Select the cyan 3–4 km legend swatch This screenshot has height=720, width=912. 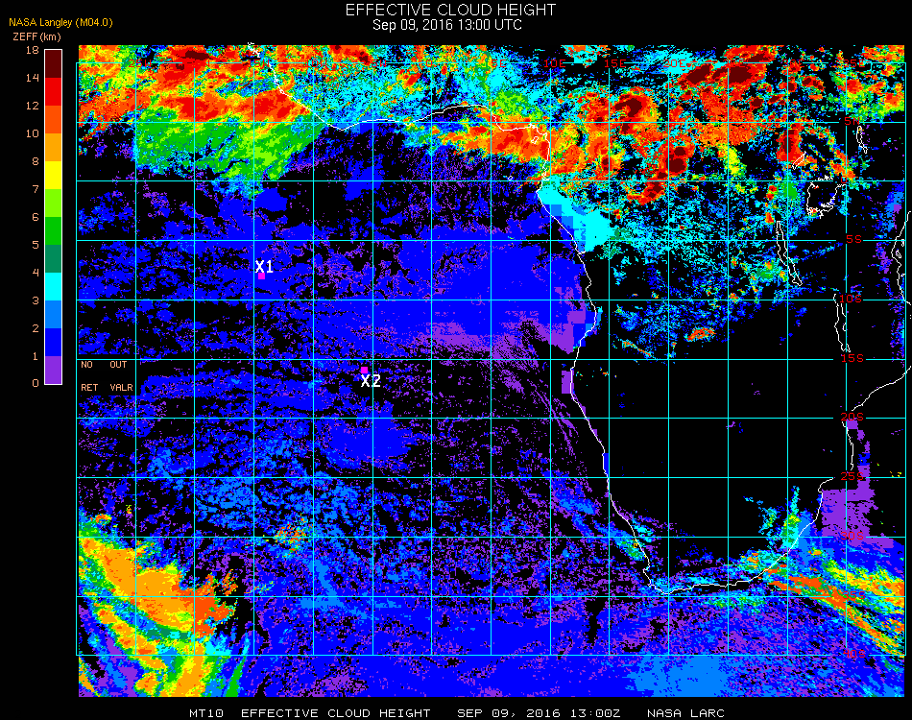(54, 287)
